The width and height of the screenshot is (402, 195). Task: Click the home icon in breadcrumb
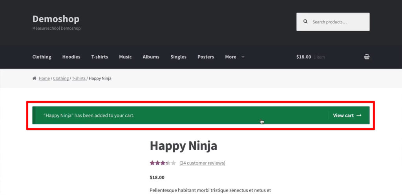coord(35,78)
